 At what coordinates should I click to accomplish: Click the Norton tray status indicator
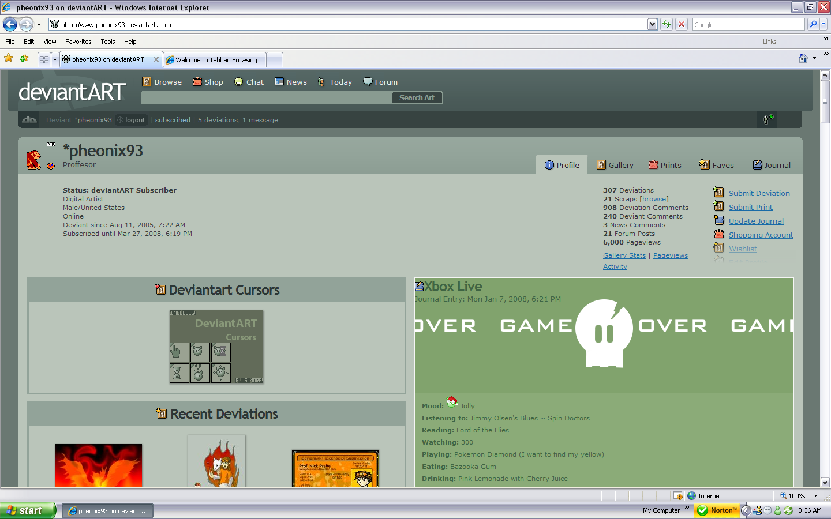[717, 510]
